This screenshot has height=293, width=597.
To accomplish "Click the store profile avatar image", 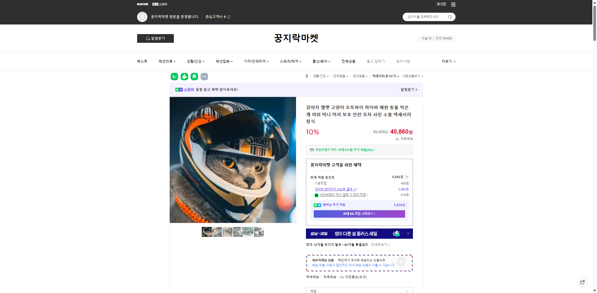I will pyautogui.click(x=142, y=17).
